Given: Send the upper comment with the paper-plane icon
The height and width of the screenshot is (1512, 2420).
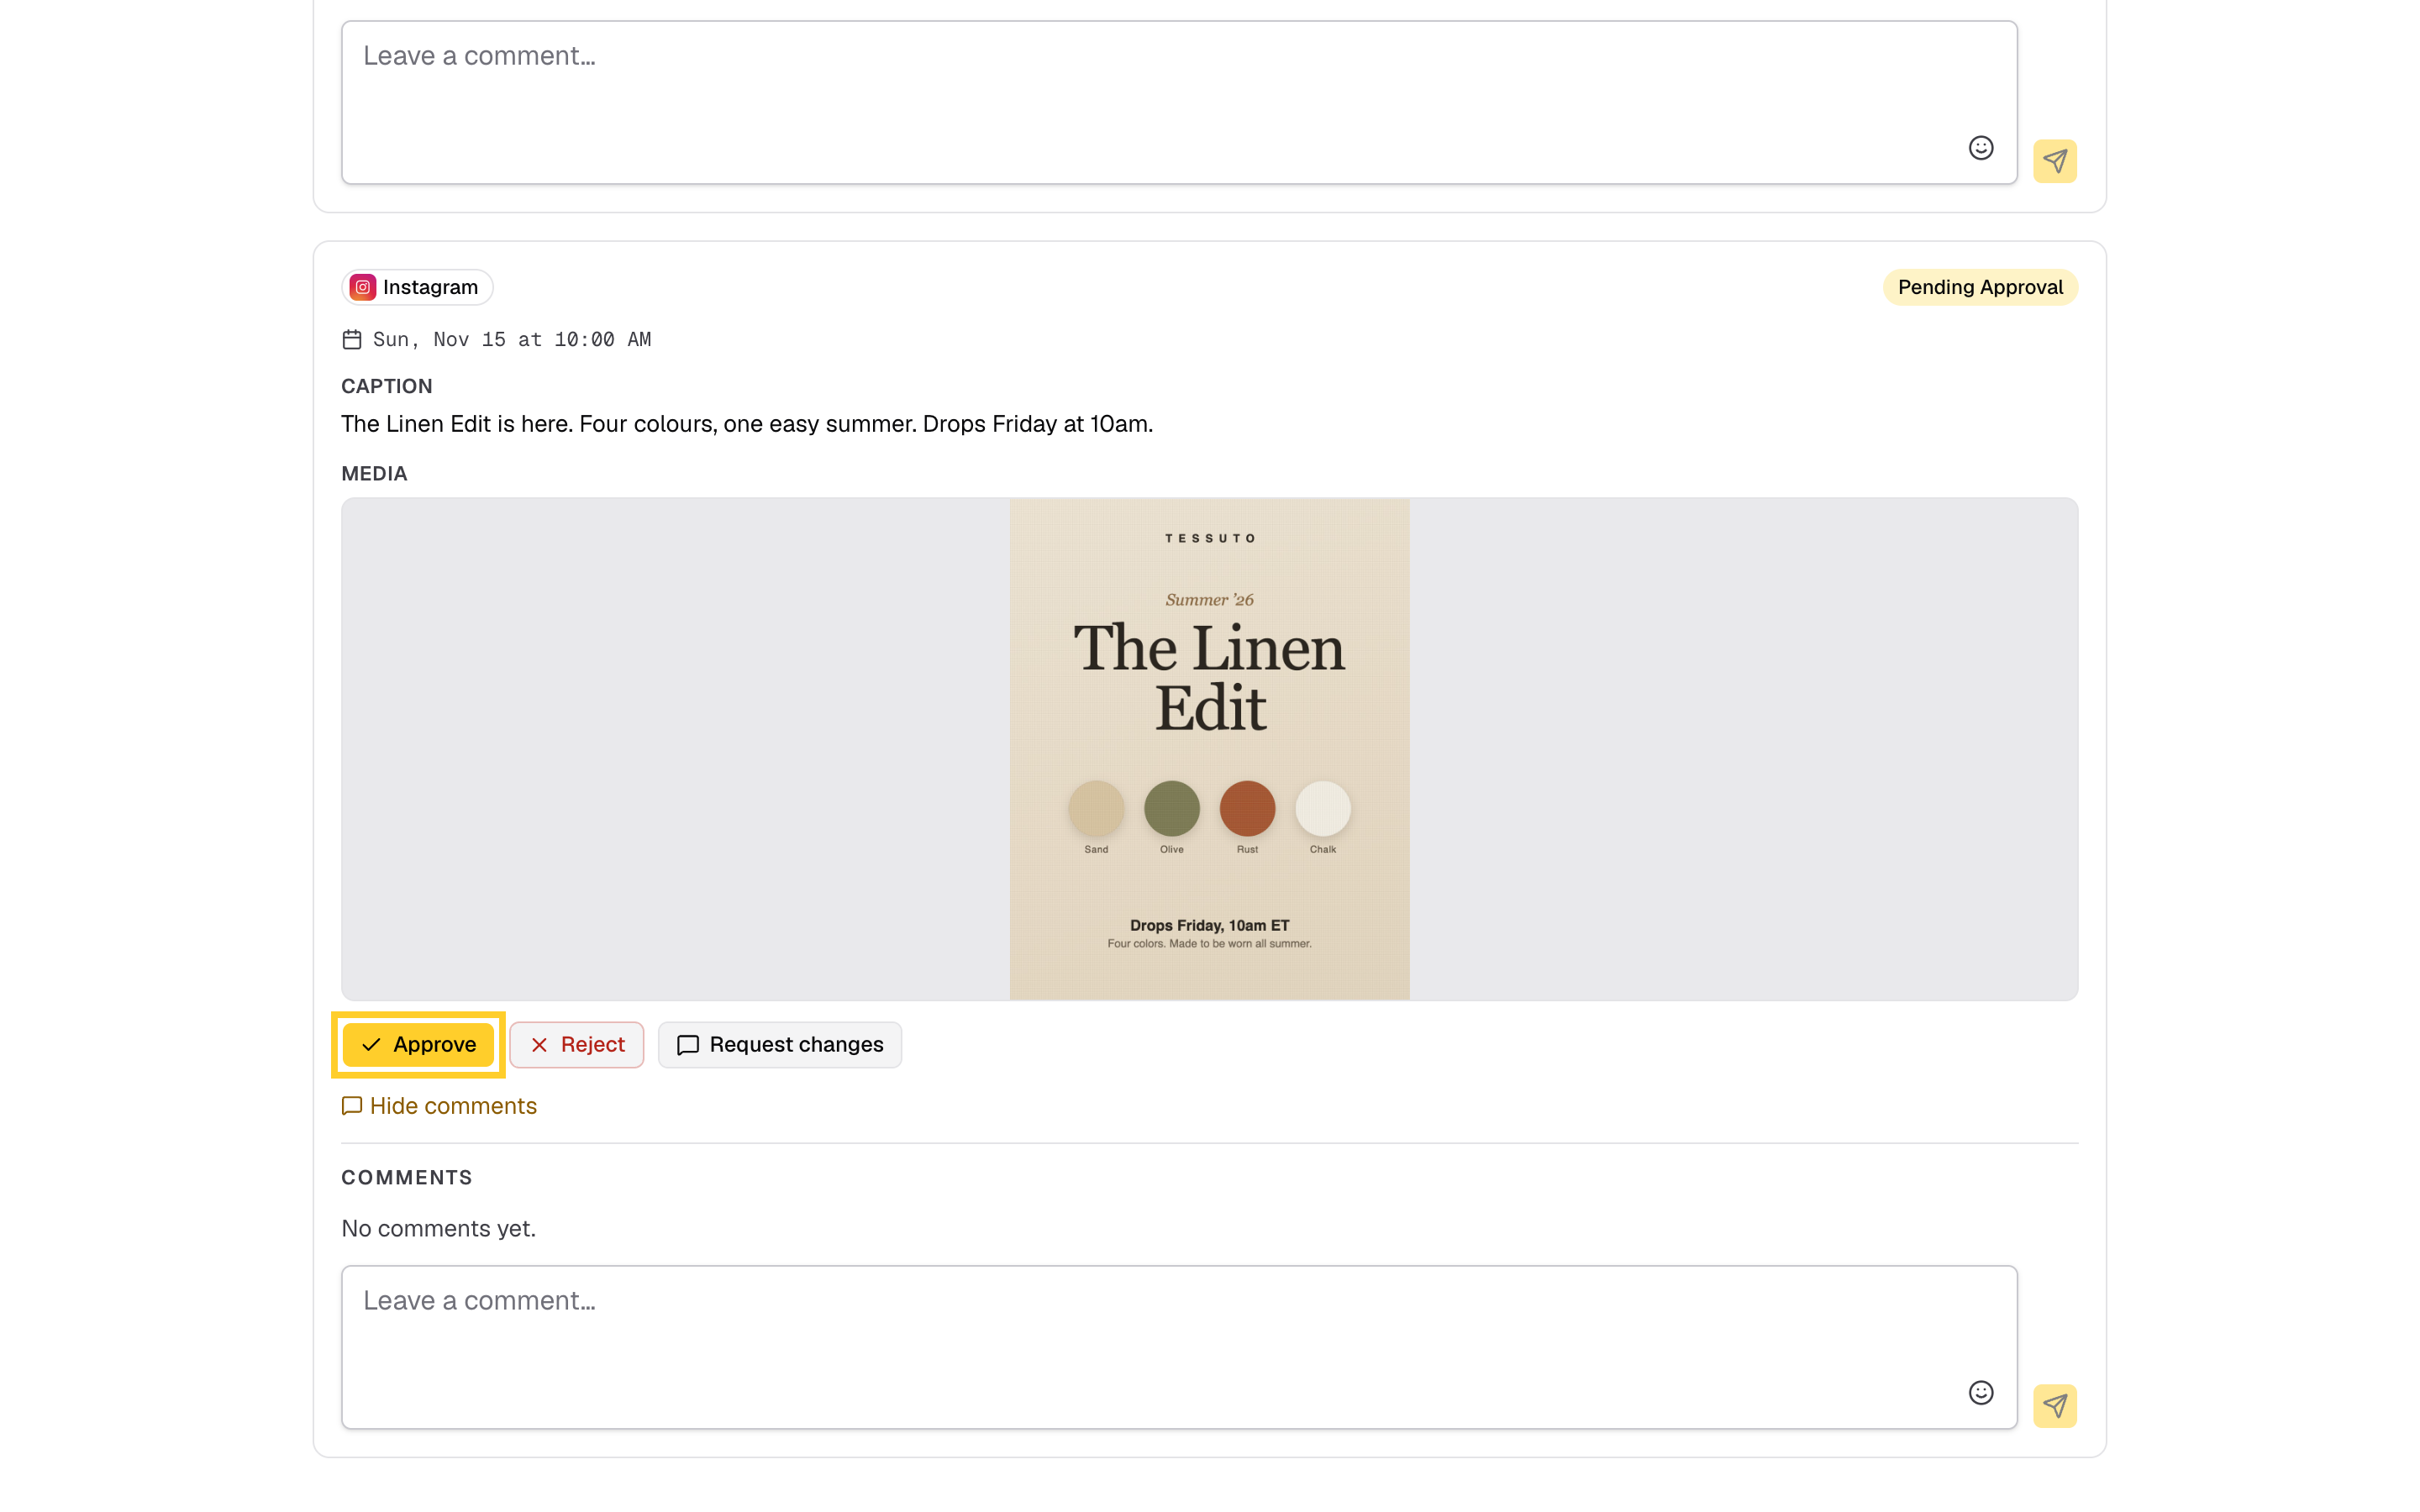Looking at the screenshot, I should click(x=2054, y=161).
